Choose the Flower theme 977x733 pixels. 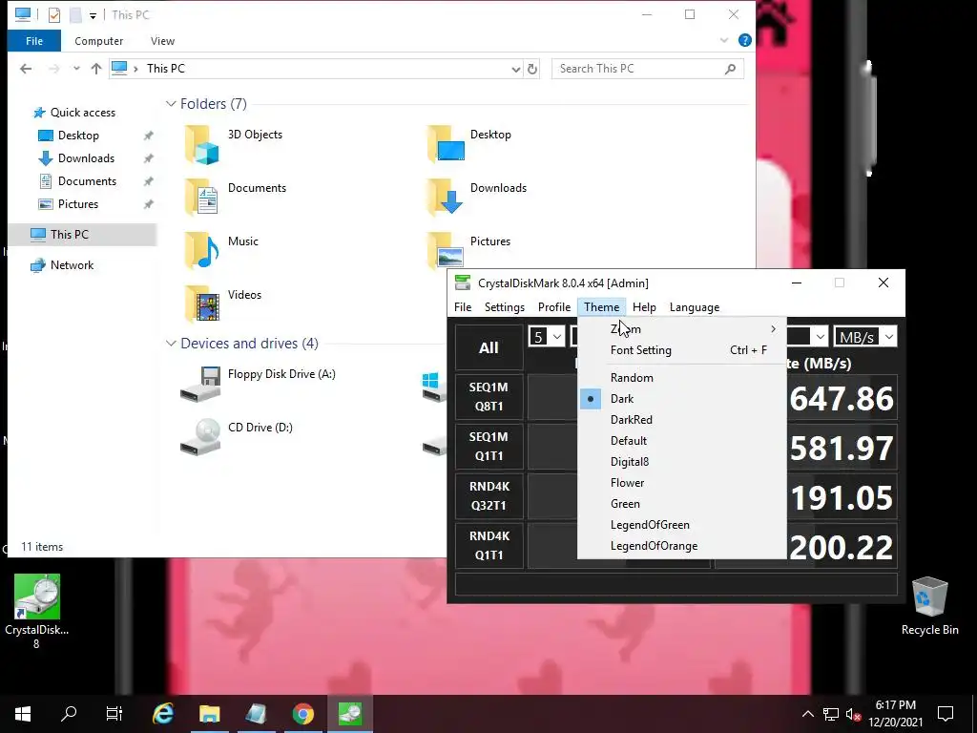pos(681,483)
